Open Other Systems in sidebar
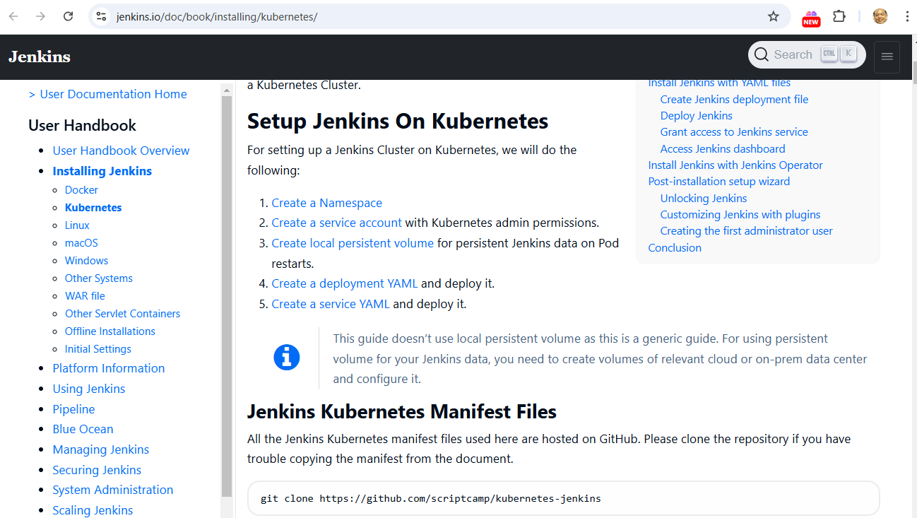This screenshot has width=917, height=518. point(99,278)
